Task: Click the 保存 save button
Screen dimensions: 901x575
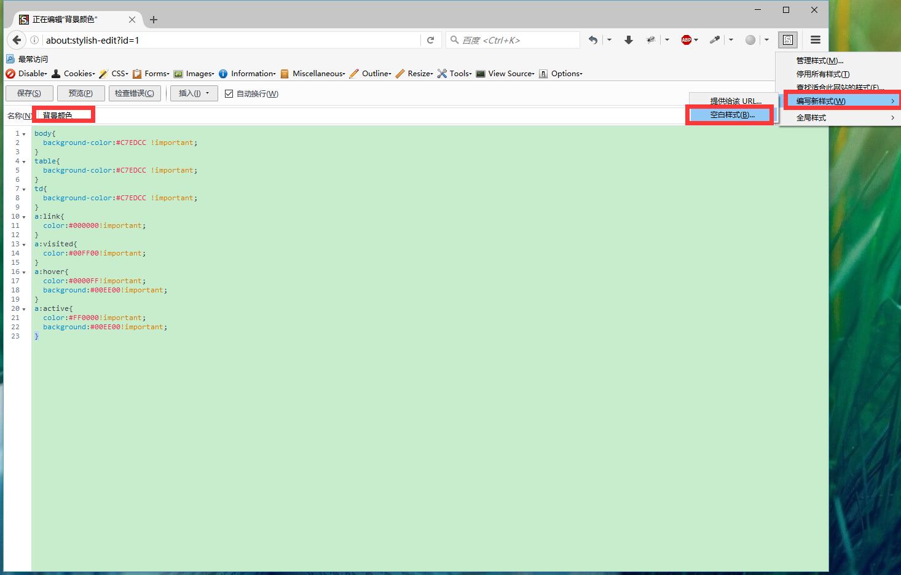Action: click(29, 93)
